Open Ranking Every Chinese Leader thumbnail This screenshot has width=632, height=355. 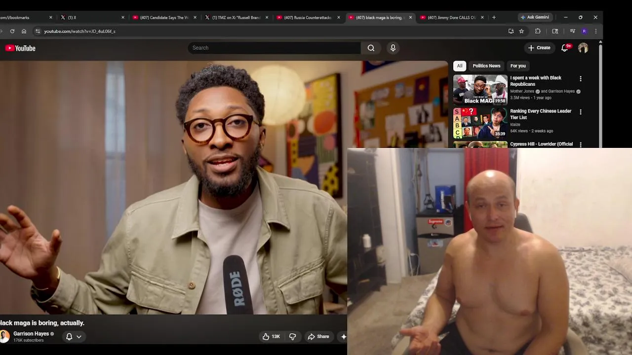point(480,123)
